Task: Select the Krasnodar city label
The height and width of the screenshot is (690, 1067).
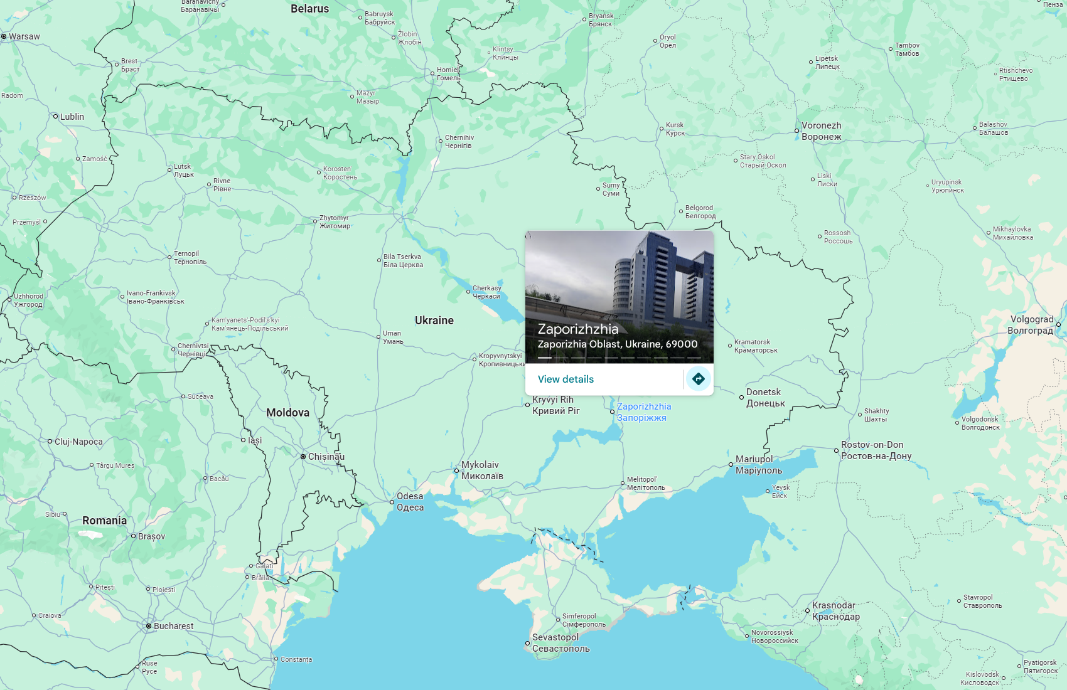Action: click(x=836, y=611)
